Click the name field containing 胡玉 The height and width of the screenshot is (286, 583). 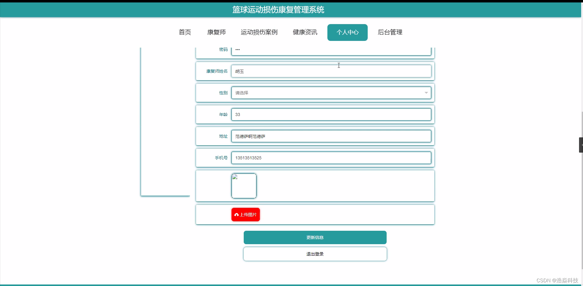pyautogui.click(x=331, y=71)
